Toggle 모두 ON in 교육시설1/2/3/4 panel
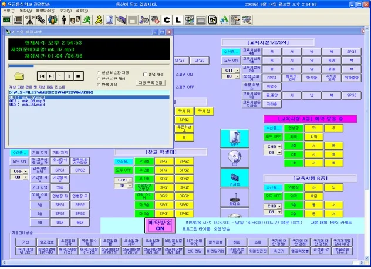Image resolution: width=371 pixels, height=269 pixels. [x=231, y=60]
